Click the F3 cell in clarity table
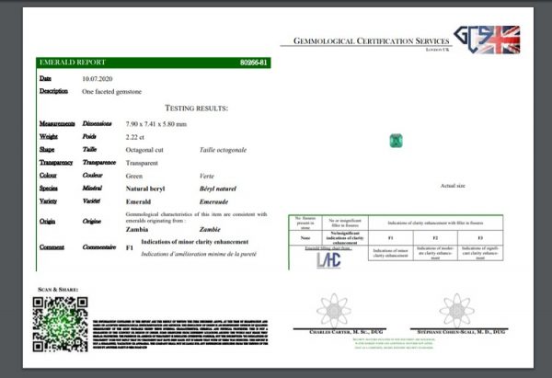This screenshot has height=378, width=552. tap(481, 236)
